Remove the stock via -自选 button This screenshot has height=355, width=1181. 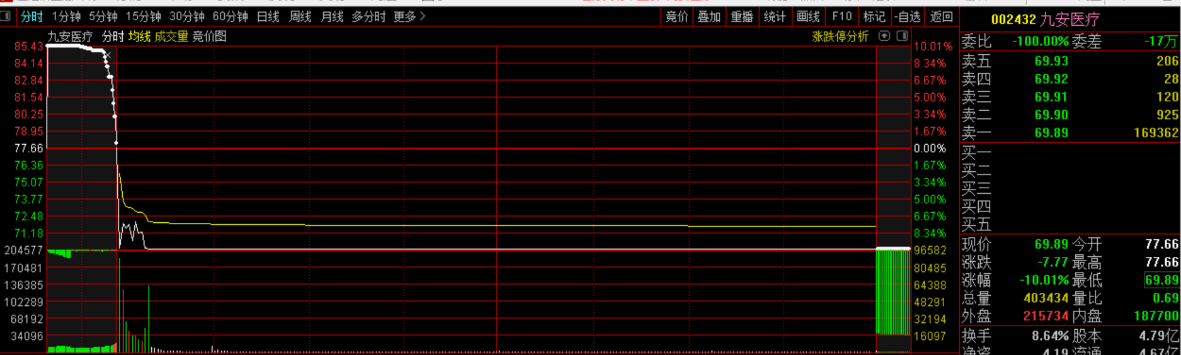coord(908,17)
